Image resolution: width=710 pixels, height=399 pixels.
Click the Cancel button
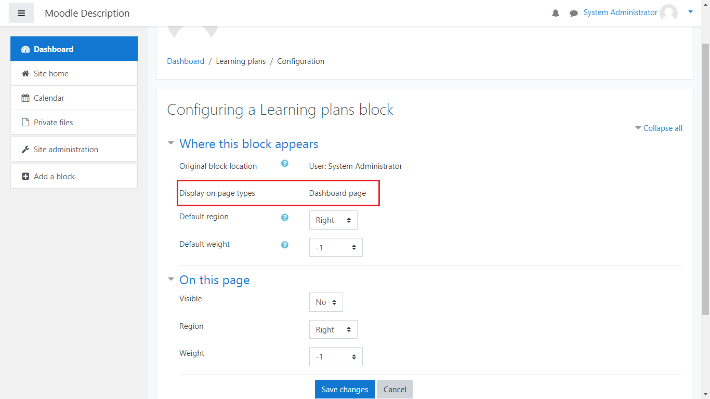coord(395,390)
